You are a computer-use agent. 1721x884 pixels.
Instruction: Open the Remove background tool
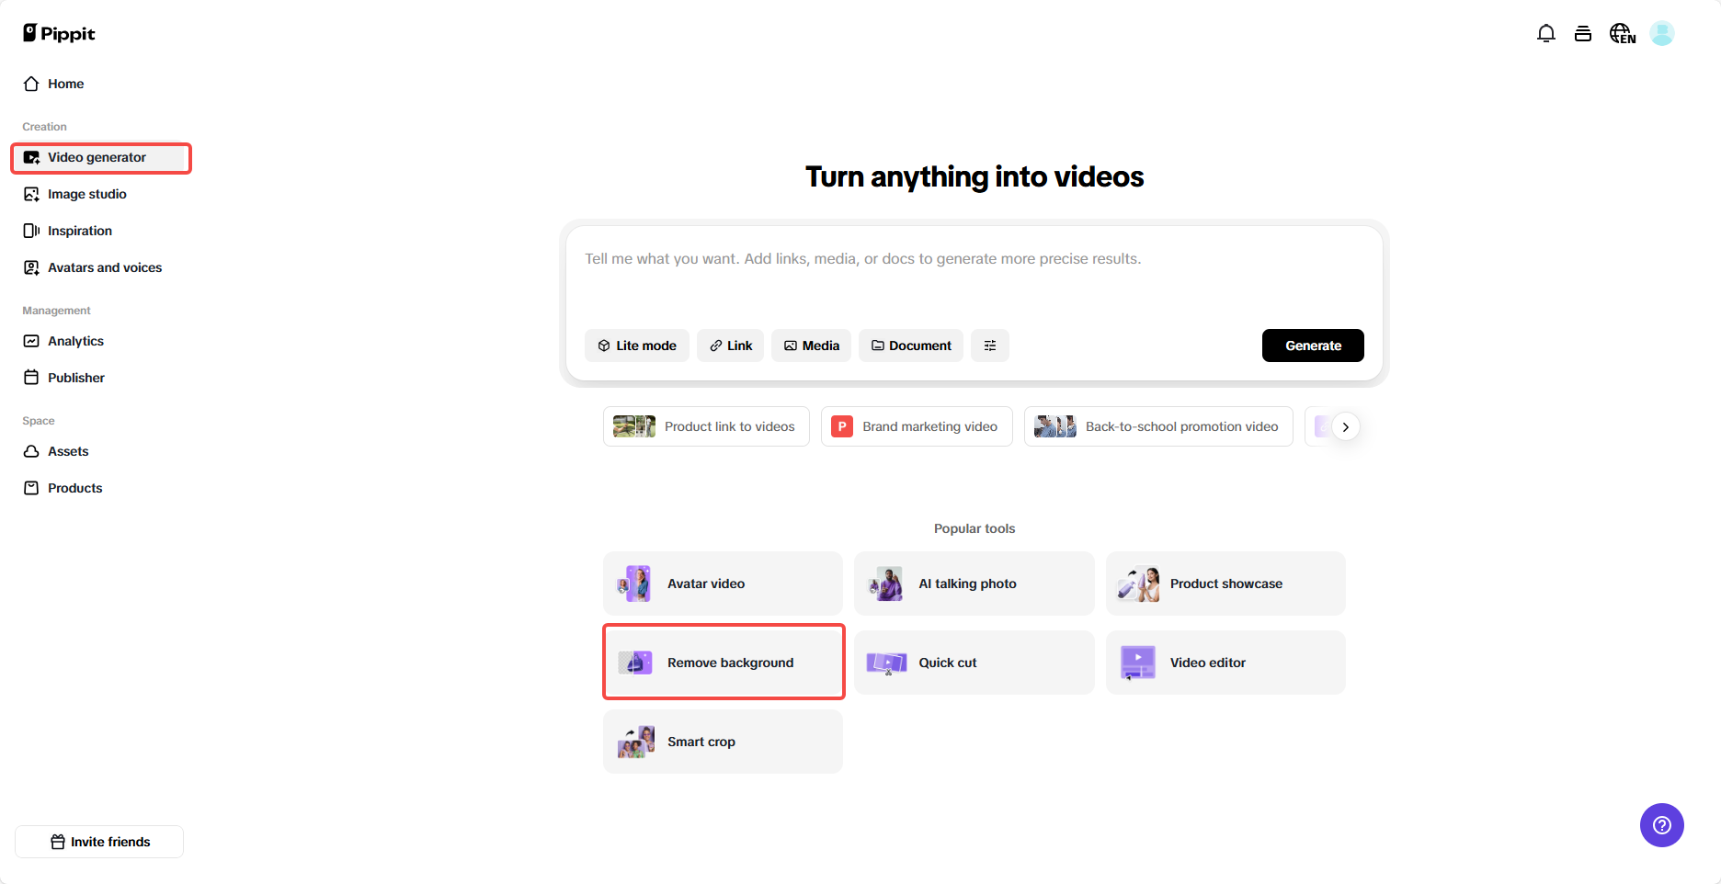(x=723, y=663)
